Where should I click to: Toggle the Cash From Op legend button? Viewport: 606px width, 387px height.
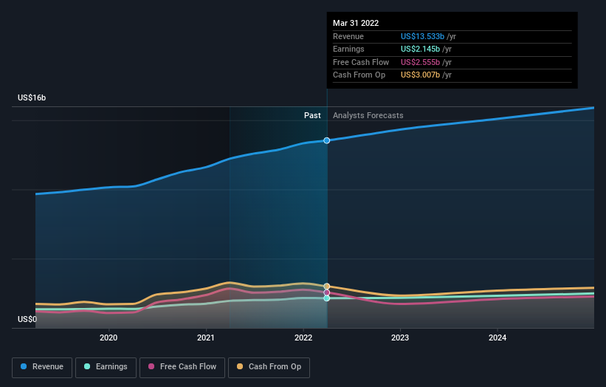[269, 367]
